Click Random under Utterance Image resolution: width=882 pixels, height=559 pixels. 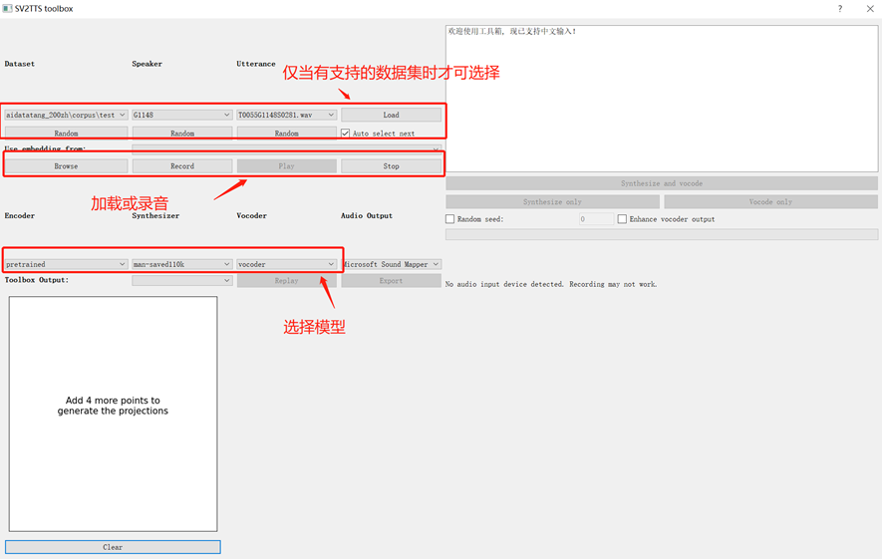click(287, 134)
